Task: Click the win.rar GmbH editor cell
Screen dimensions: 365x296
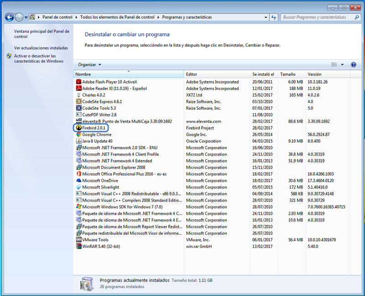Action: click(199, 246)
